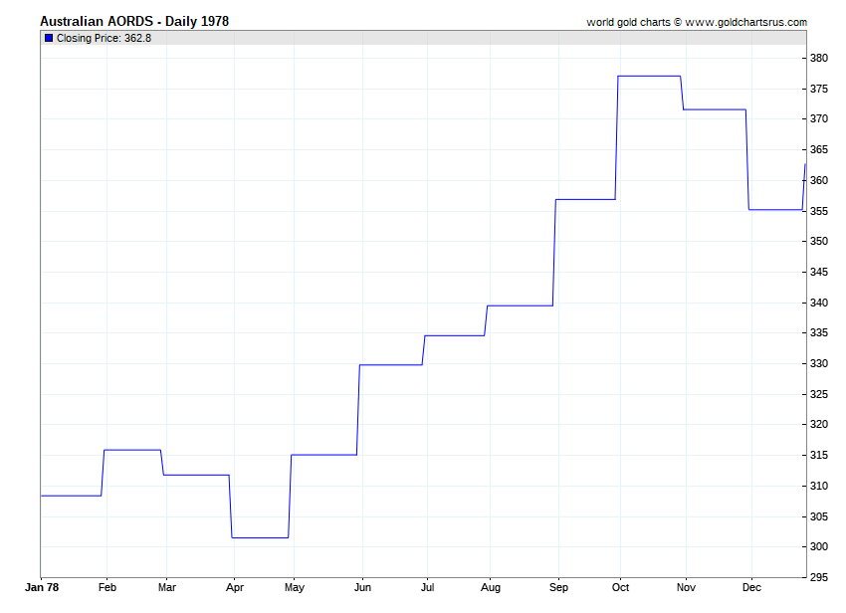This screenshot has height=613, width=846.
Task: Click the 'Nov' x-axis label
Action: click(686, 587)
